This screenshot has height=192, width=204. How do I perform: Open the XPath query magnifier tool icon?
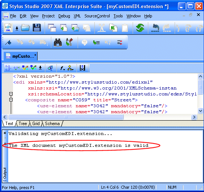pos(51,68)
